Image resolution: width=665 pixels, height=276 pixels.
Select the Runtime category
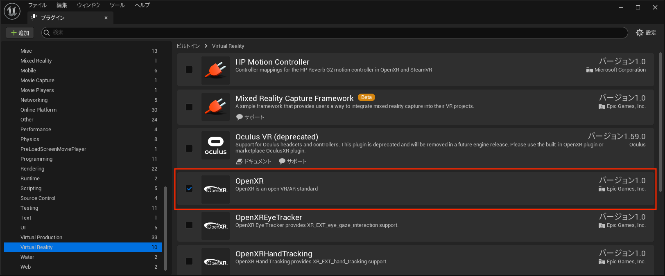pyautogui.click(x=83, y=179)
